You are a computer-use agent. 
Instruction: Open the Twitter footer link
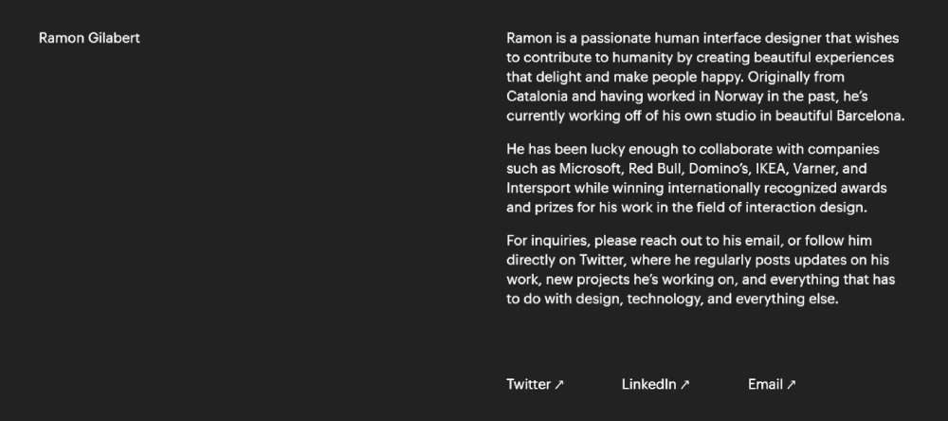click(x=535, y=384)
